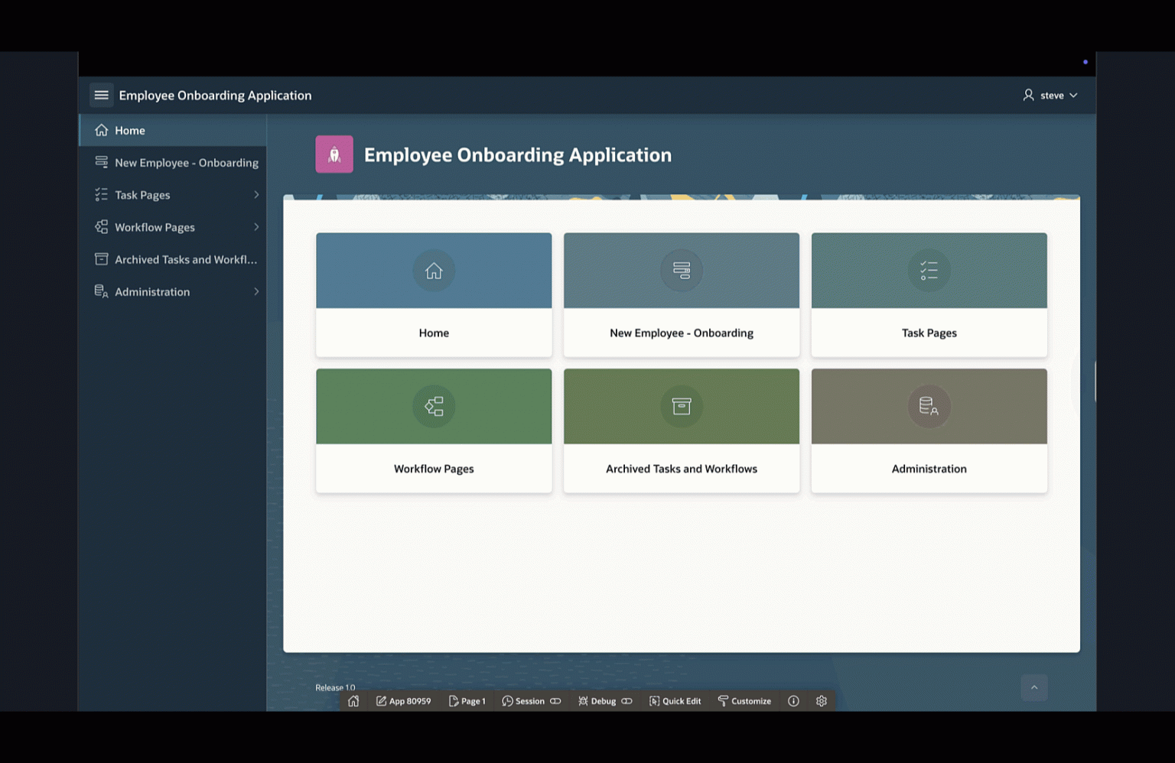Click the hamburger navigation menu icon
Screen dimensions: 1175x763
[101, 95]
